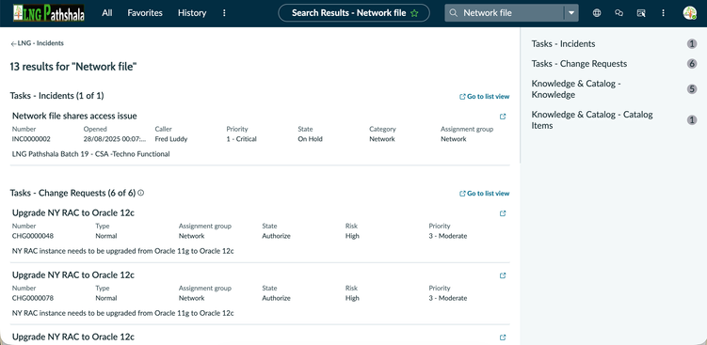Open the Favorites menu
The height and width of the screenshot is (345, 707).
(x=145, y=13)
